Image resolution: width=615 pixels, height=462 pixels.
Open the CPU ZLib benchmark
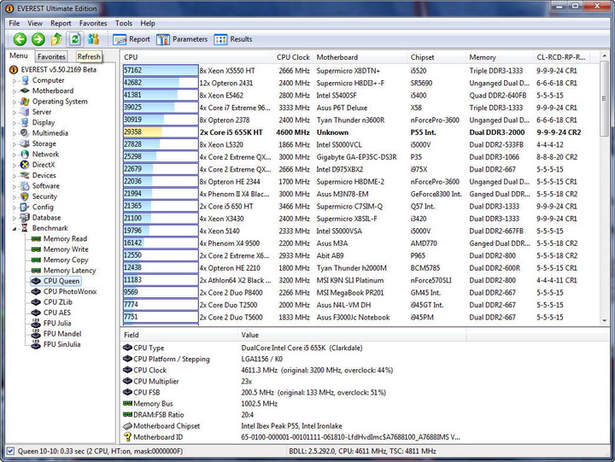52,303
